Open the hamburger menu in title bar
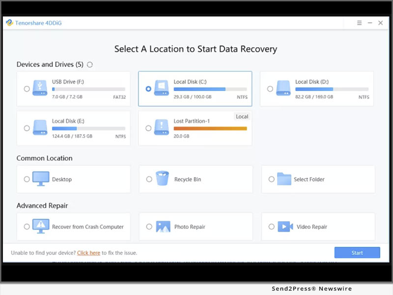The width and height of the screenshot is (393, 295). [359, 23]
